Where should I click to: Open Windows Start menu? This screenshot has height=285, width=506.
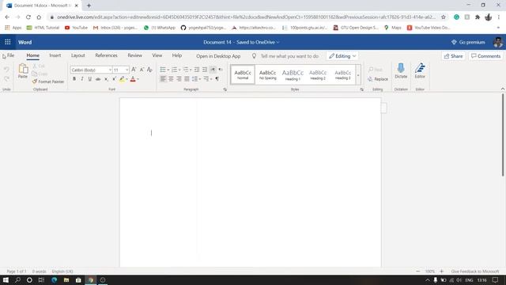(x=6, y=279)
